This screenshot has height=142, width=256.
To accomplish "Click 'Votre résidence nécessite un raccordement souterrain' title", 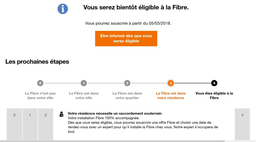I will point(115,113).
